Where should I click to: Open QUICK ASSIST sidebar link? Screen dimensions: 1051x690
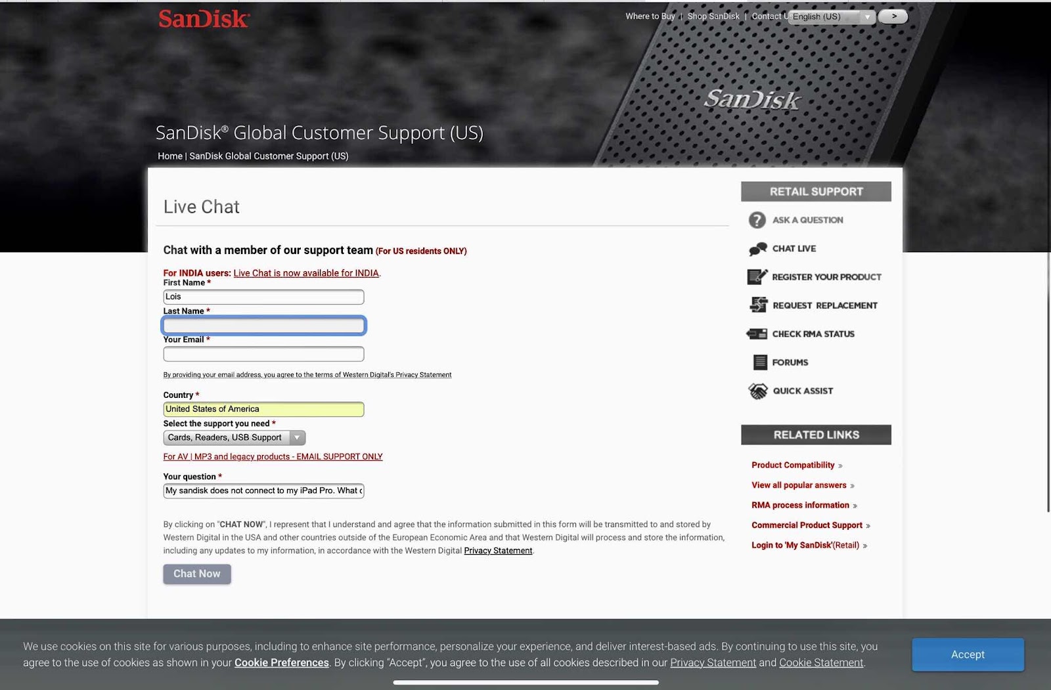[803, 391]
